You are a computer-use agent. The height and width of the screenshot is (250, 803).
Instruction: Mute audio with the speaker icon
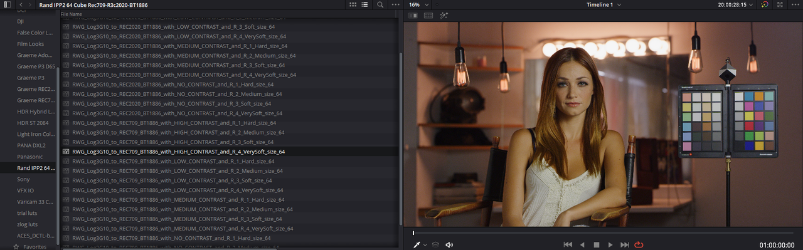449,244
